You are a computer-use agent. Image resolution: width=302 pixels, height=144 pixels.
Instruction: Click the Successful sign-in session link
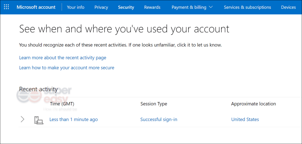159,119
